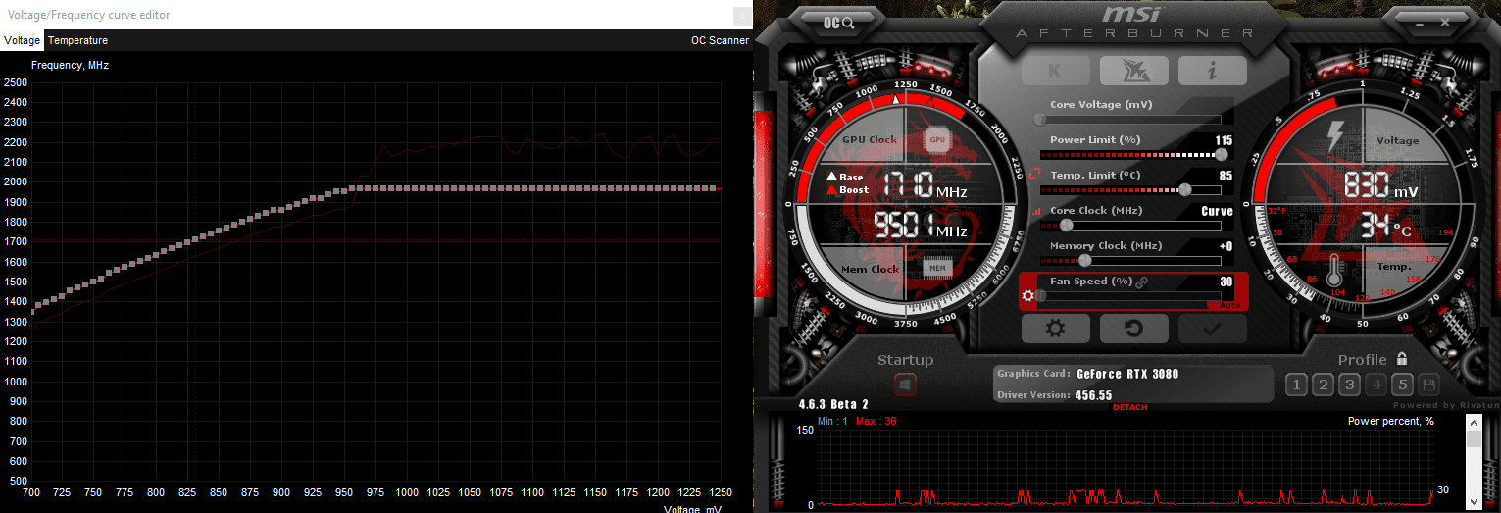Click thermometer icon in temperature gauge
This screenshot has width=1501, height=513.
[1334, 272]
